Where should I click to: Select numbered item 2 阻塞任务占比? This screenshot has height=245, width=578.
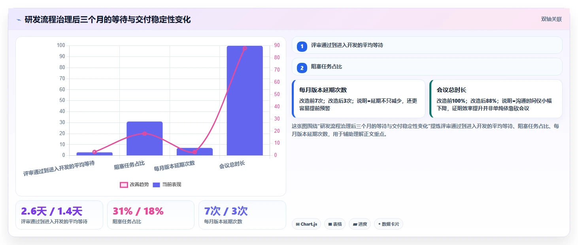coord(427,67)
